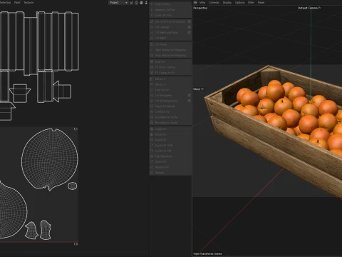Viewport: 342px width, 257px height.
Task: Click first toolbar icon right of Project dropdown
Action: tap(131, 3)
